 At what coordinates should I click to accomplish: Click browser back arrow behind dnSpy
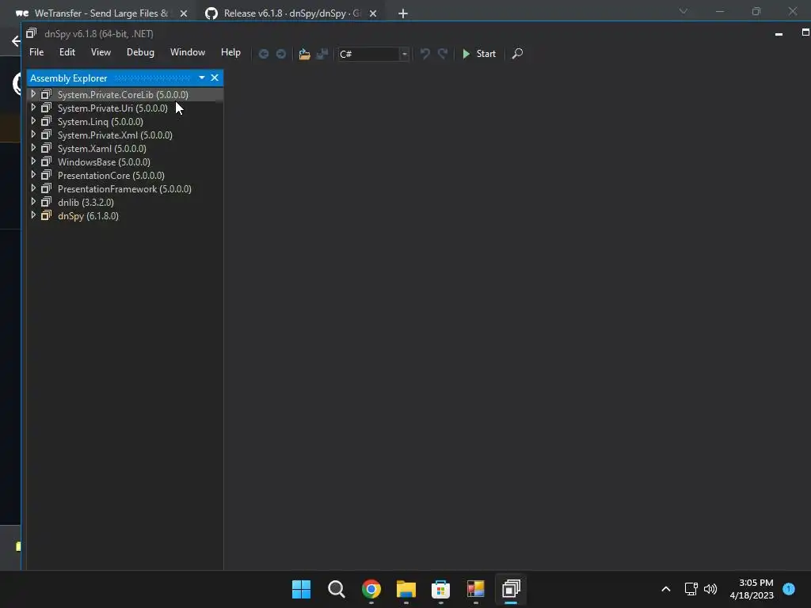coord(16,41)
